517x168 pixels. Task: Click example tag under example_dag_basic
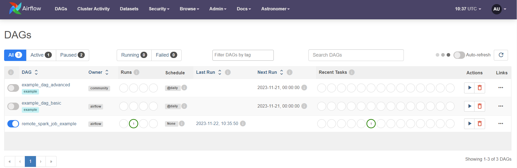30,110
